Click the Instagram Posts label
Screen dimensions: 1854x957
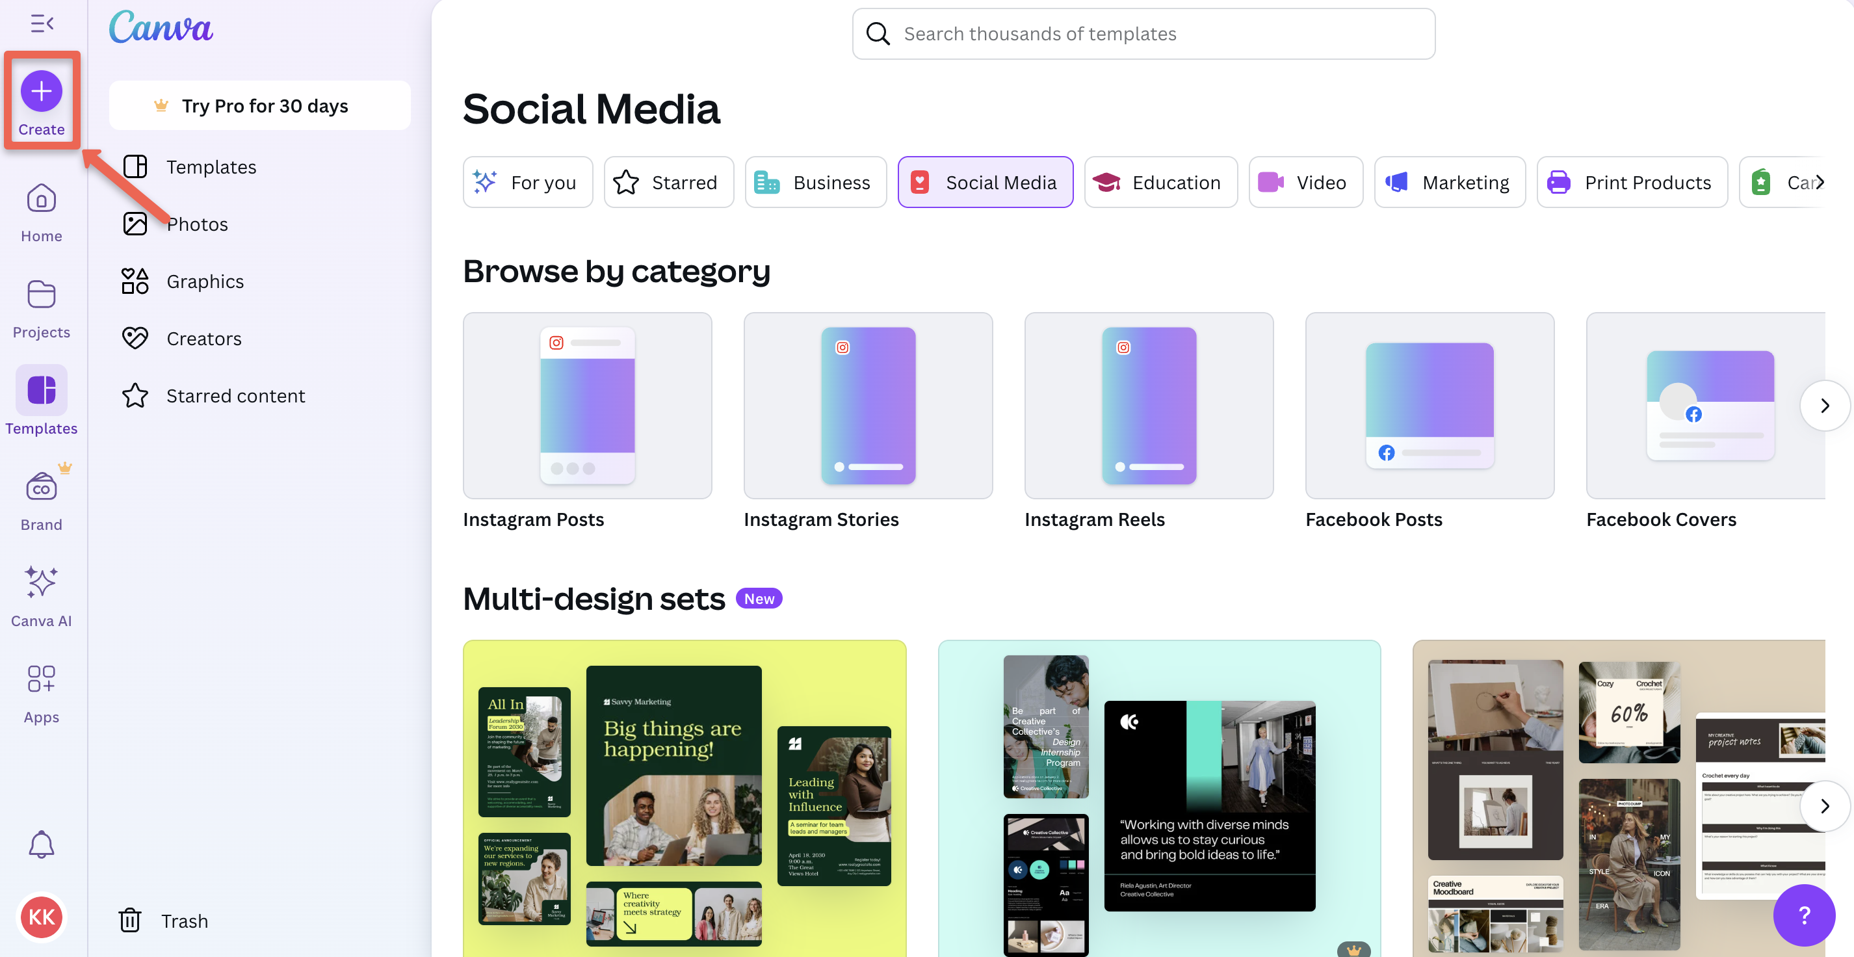click(x=533, y=519)
